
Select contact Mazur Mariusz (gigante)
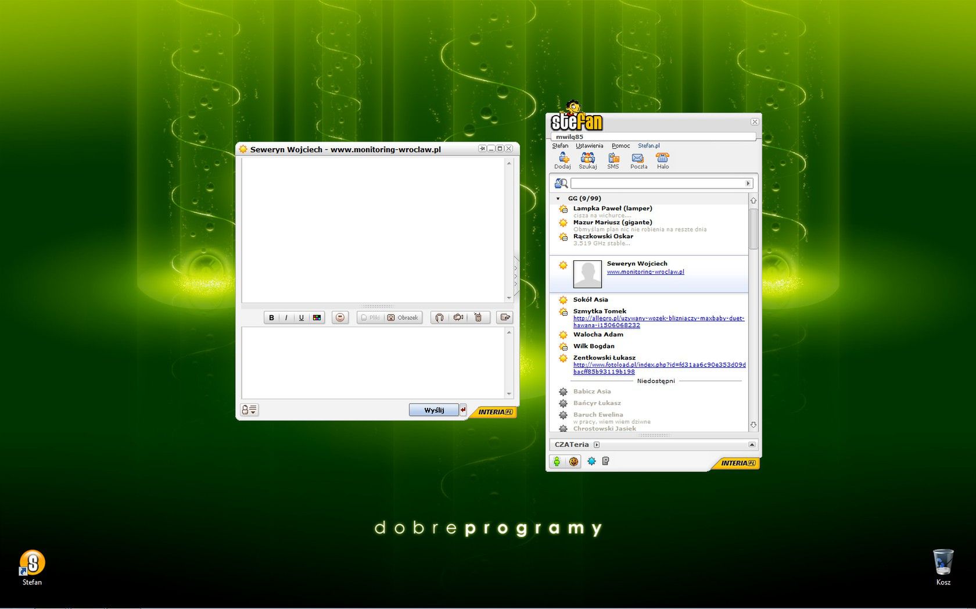coord(612,222)
